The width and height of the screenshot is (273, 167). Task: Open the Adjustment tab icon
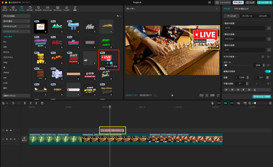75,8
